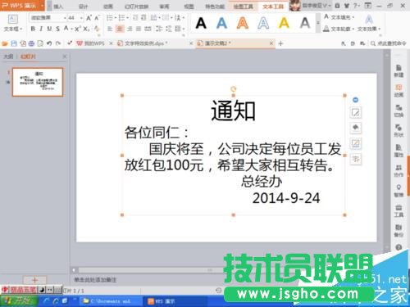Click the open folder icon in quick toolbar
This screenshot has width=410, height=307.
tap(5, 43)
